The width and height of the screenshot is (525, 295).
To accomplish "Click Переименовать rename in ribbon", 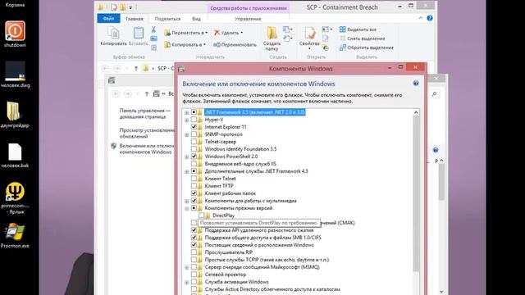I will click(235, 44).
